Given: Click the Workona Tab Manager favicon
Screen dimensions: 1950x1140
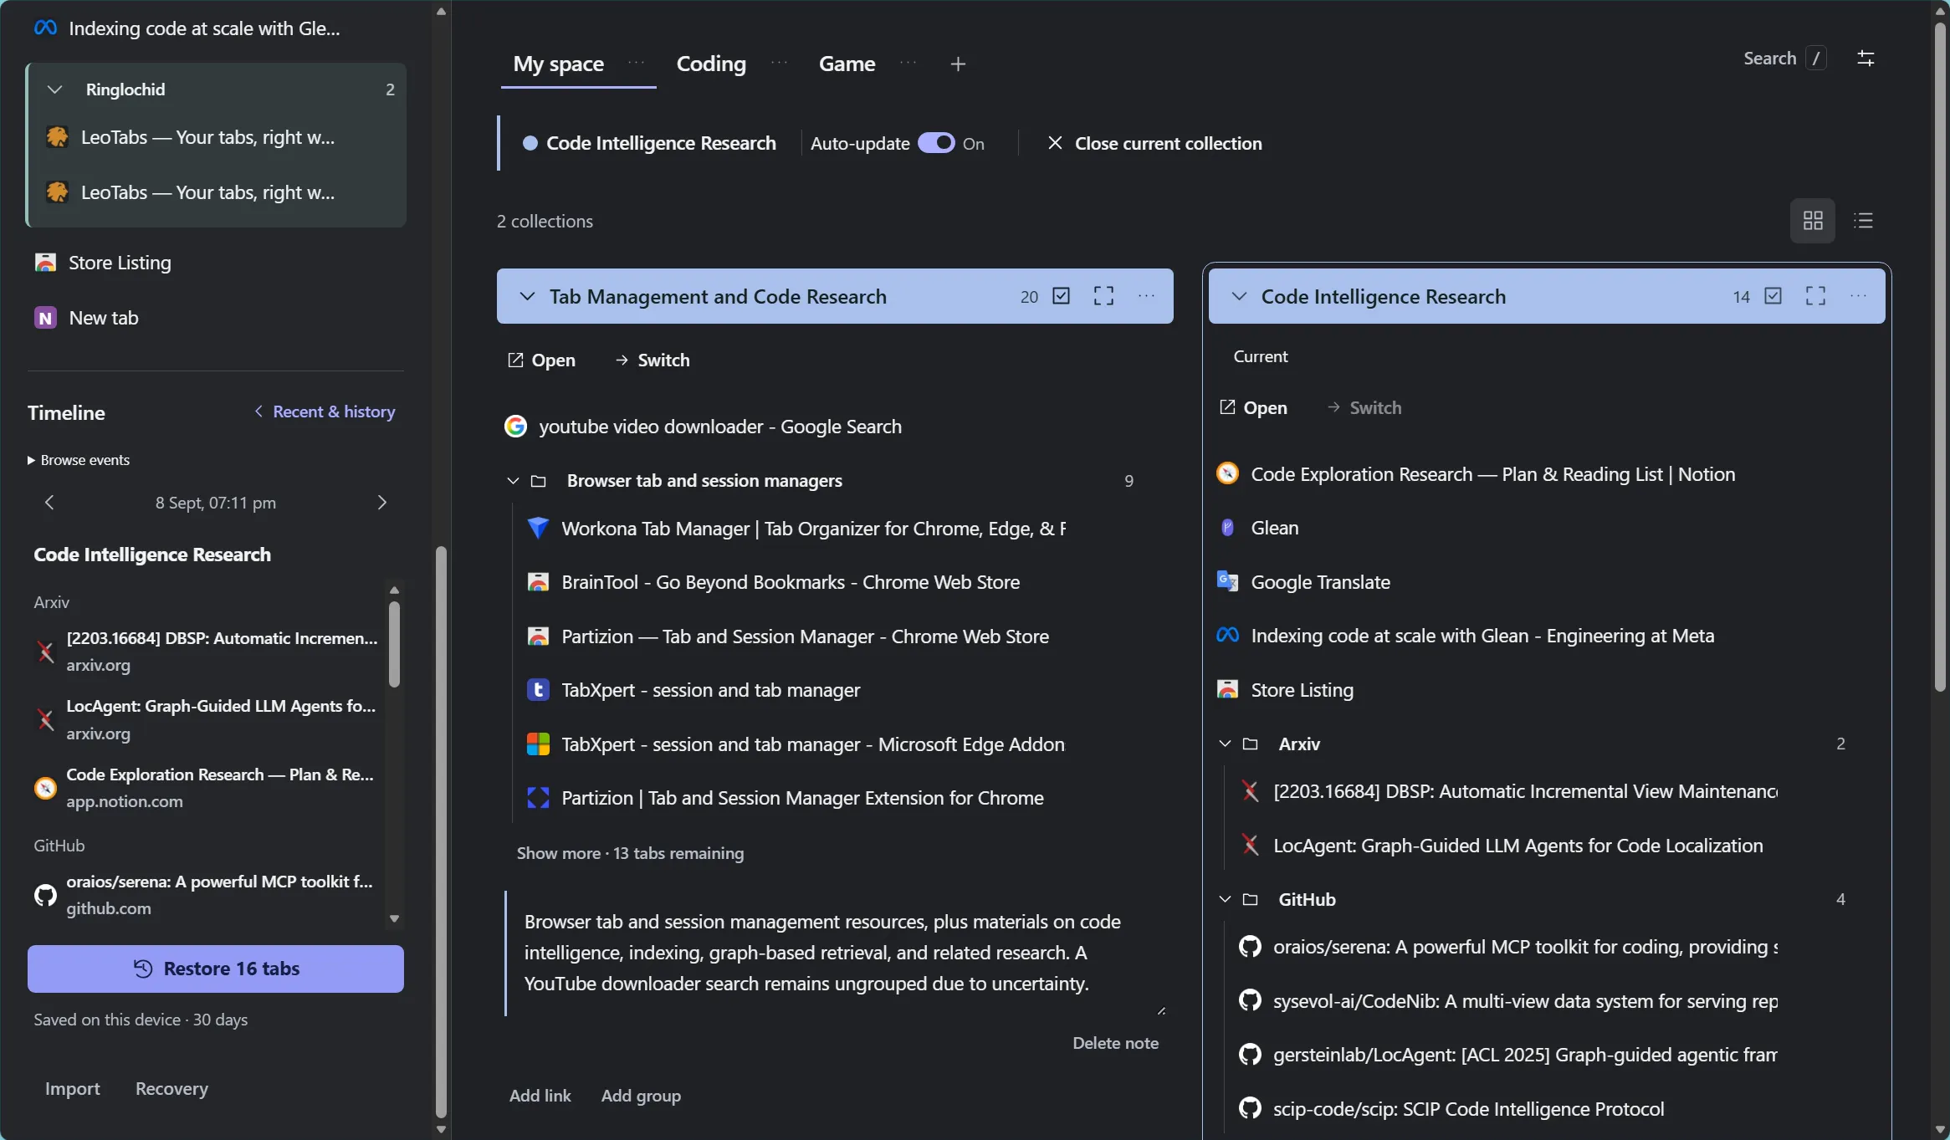Looking at the screenshot, I should tap(538, 529).
